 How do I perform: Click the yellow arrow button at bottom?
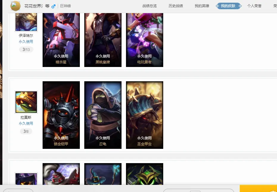pyautogui.click(x=258, y=188)
